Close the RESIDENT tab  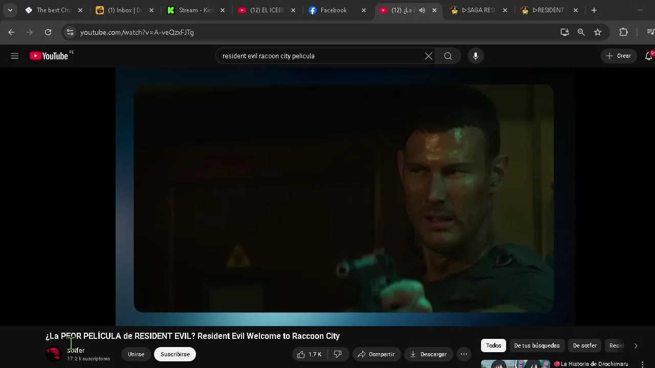(x=576, y=10)
